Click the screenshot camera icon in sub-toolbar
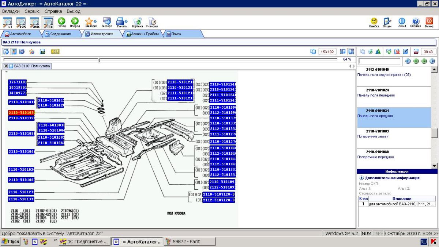The height and width of the screenshot is (247, 439). click(x=42, y=51)
